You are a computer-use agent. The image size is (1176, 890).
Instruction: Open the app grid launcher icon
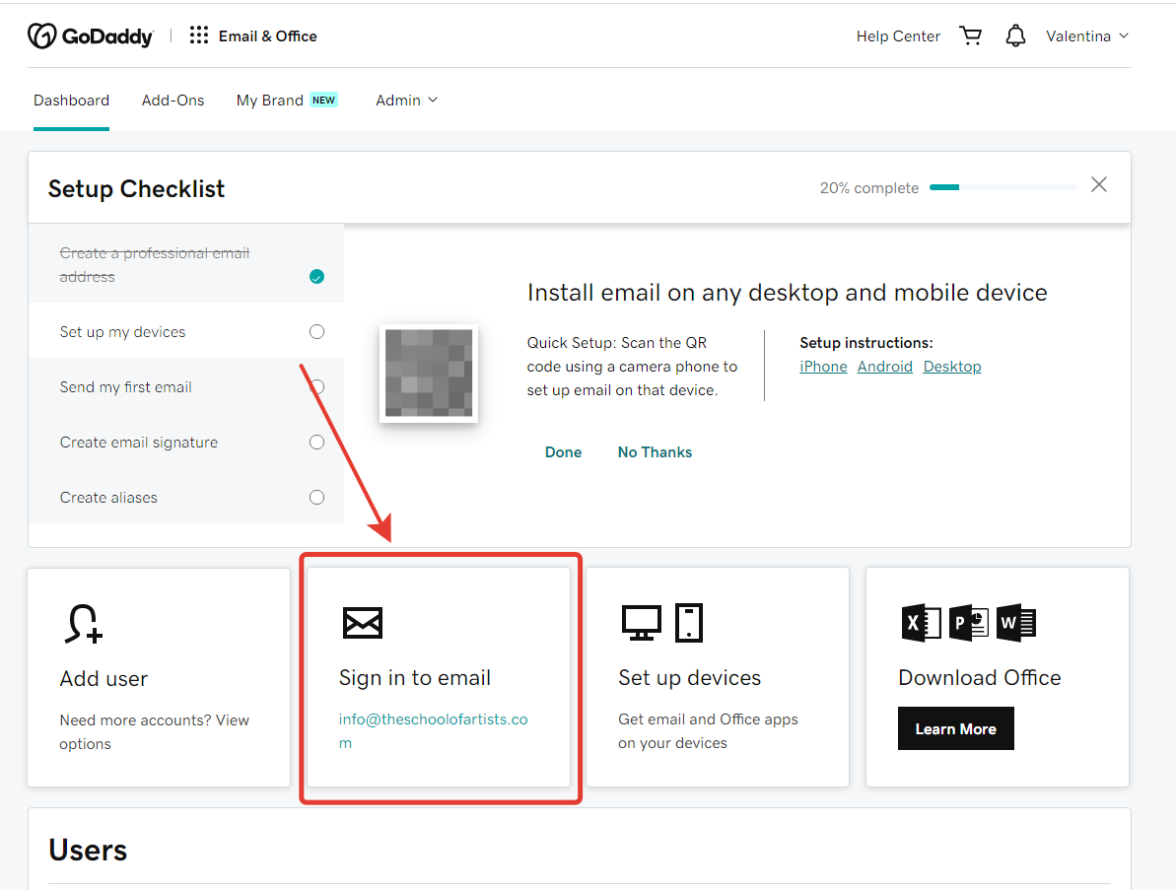click(x=199, y=35)
